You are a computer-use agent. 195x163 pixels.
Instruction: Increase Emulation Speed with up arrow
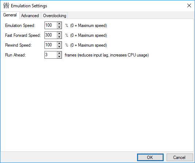(x=59, y=24)
